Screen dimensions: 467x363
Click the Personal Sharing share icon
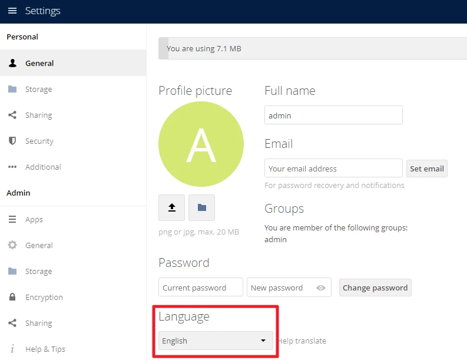(12, 115)
